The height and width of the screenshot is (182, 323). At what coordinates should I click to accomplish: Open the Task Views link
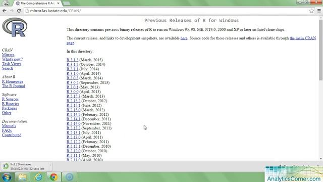pyautogui.click(x=12, y=64)
